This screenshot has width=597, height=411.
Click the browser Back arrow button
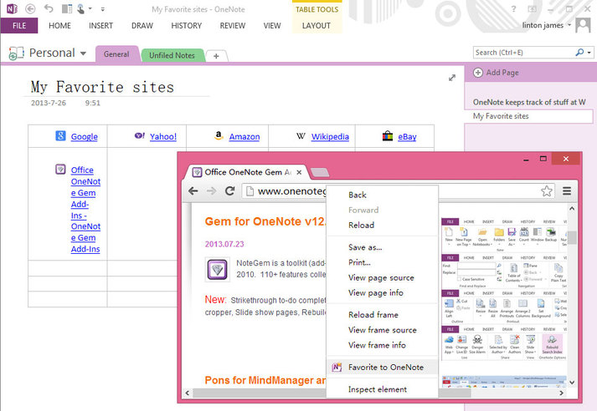click(193, 191)
